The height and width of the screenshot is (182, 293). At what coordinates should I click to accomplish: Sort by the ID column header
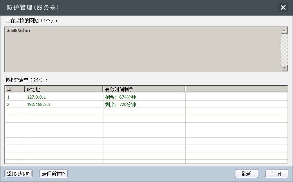pyautogui.click(x=14, y=89)
